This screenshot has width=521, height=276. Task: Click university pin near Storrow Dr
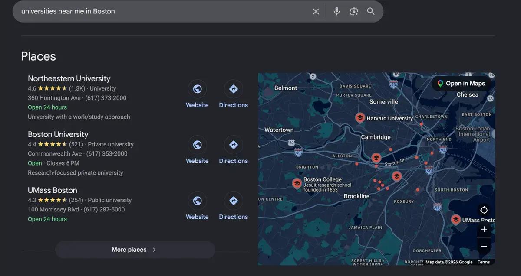coord(376,158)
